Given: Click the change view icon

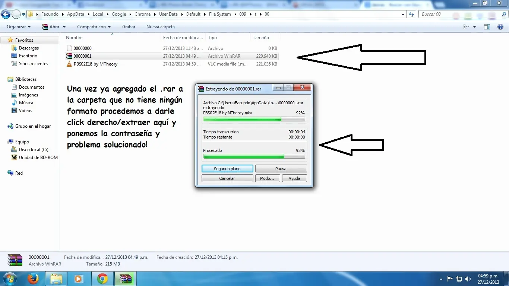Looking at the screenshot, I should [467, 27].
